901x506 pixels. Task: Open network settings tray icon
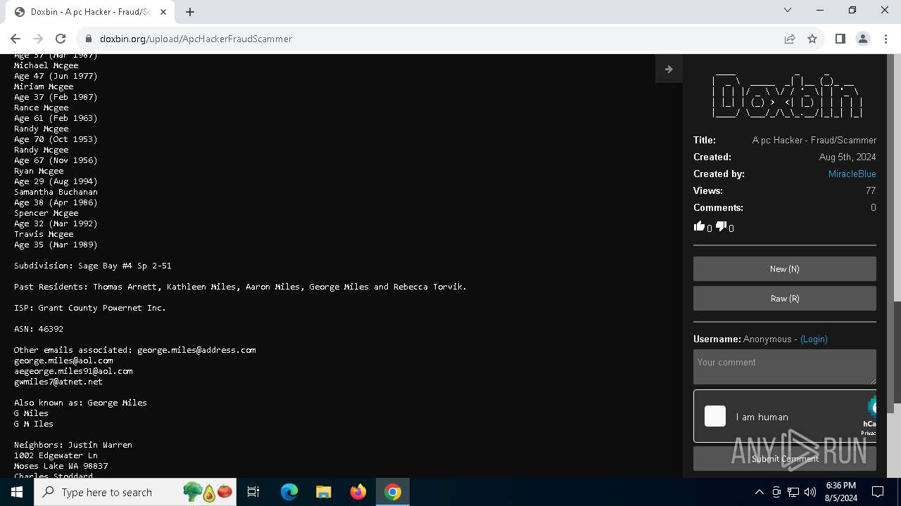793,492
